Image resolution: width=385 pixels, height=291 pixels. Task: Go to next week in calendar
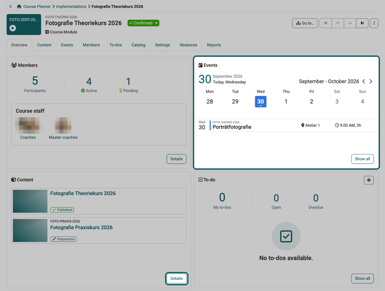point(371,81)
